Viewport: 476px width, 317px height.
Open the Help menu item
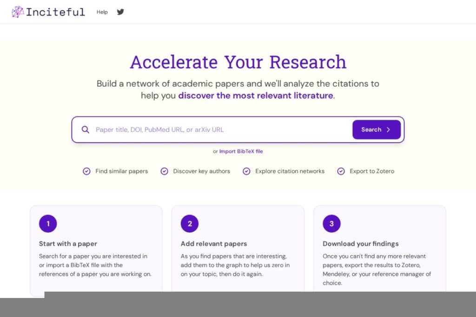tap(102, 12)
